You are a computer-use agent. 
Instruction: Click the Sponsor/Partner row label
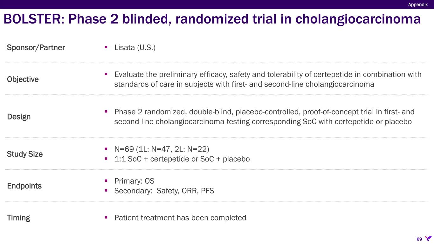36,48
